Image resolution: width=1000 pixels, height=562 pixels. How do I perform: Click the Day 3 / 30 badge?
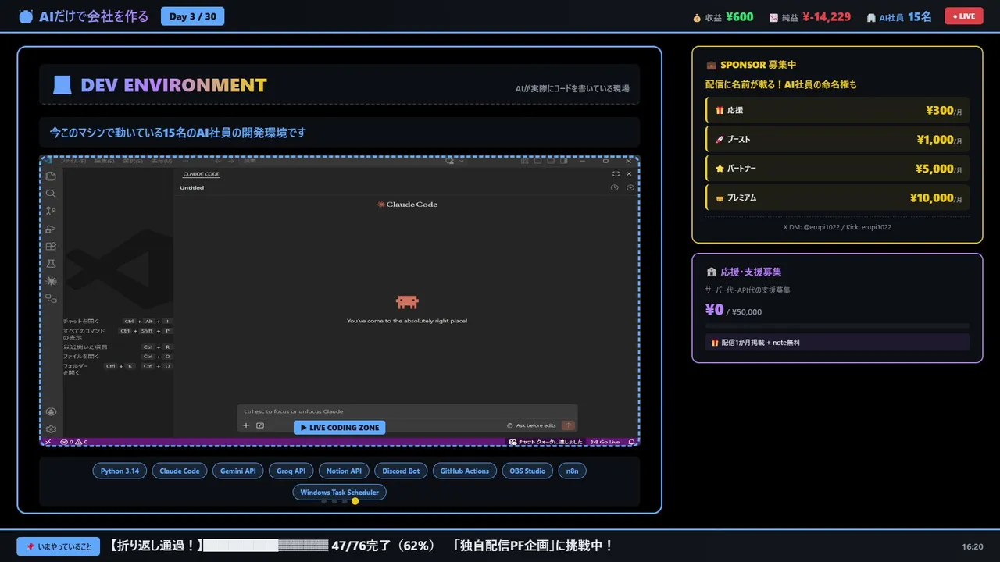[192, 16]
